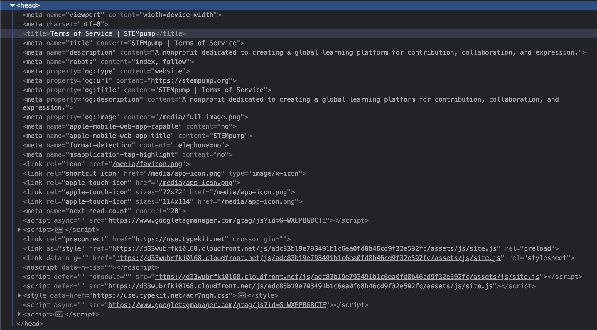Viewport: 597px width, 330px height.
Task: Click the next-head-count content value '20'
Action: 174,211
